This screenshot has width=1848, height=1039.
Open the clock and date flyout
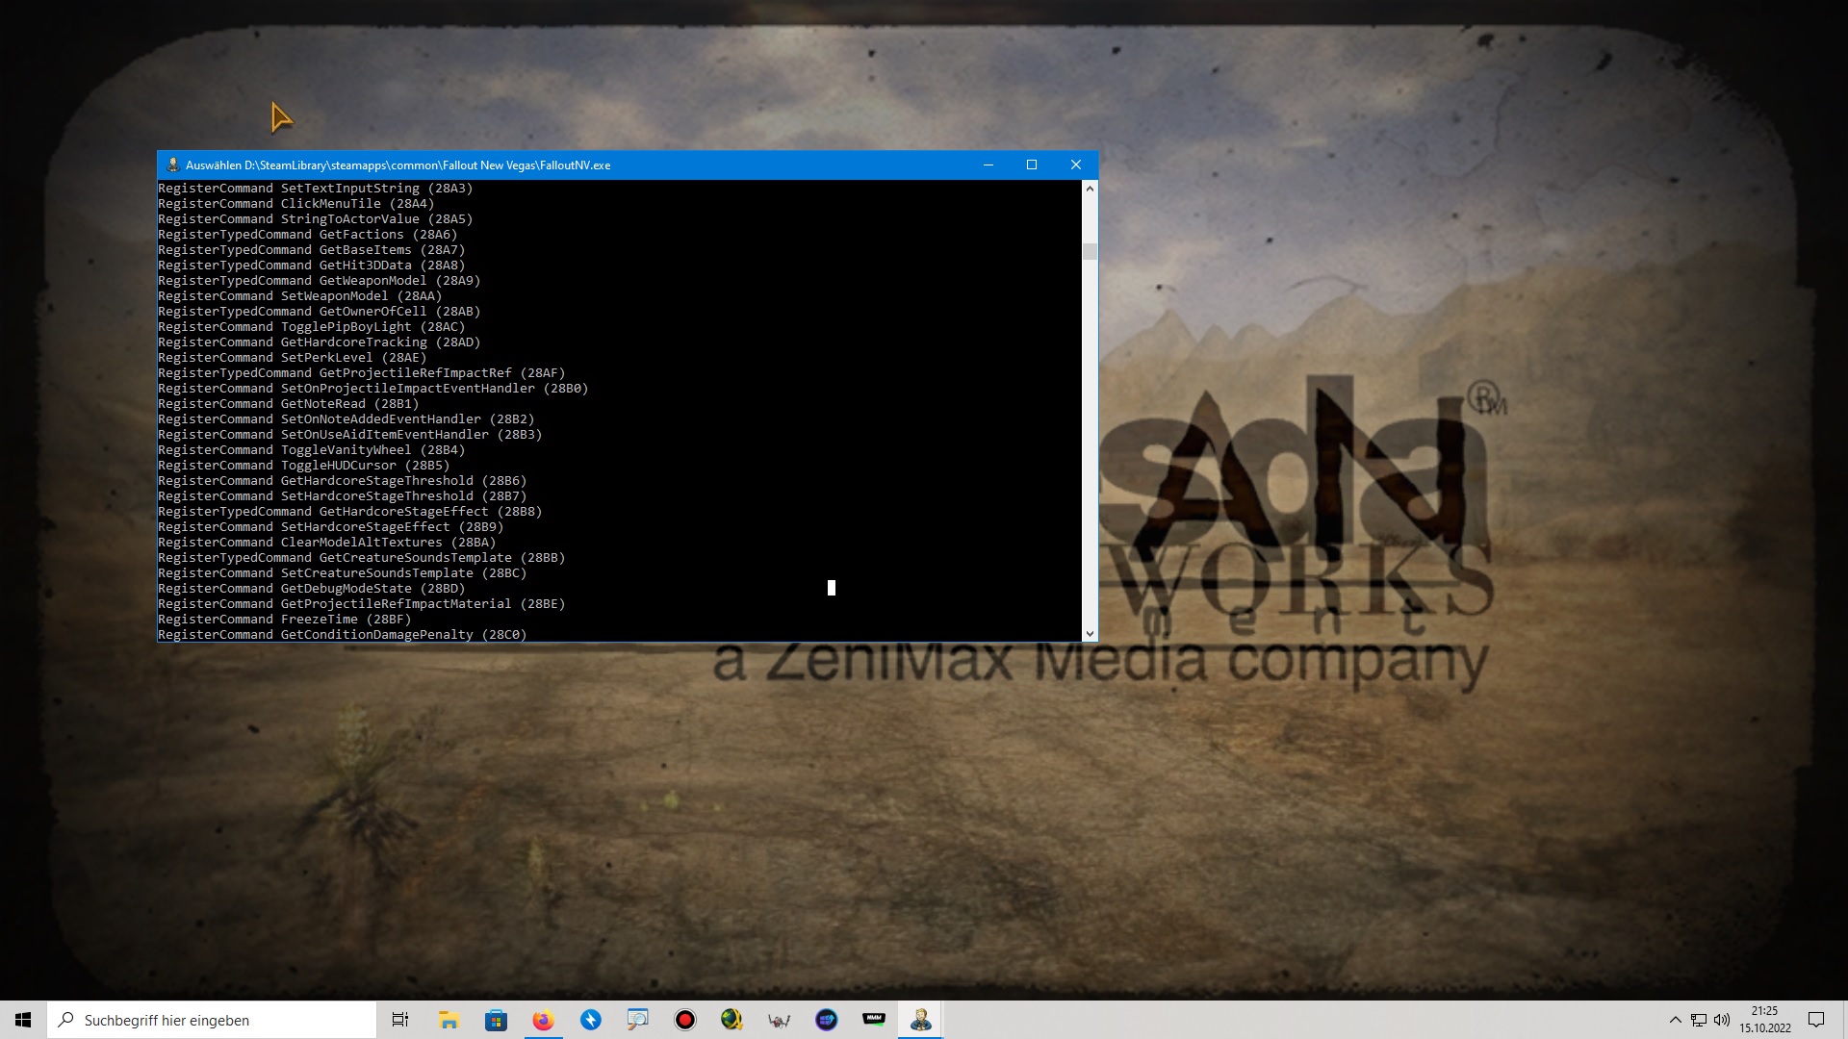tap(1764, 1020)
